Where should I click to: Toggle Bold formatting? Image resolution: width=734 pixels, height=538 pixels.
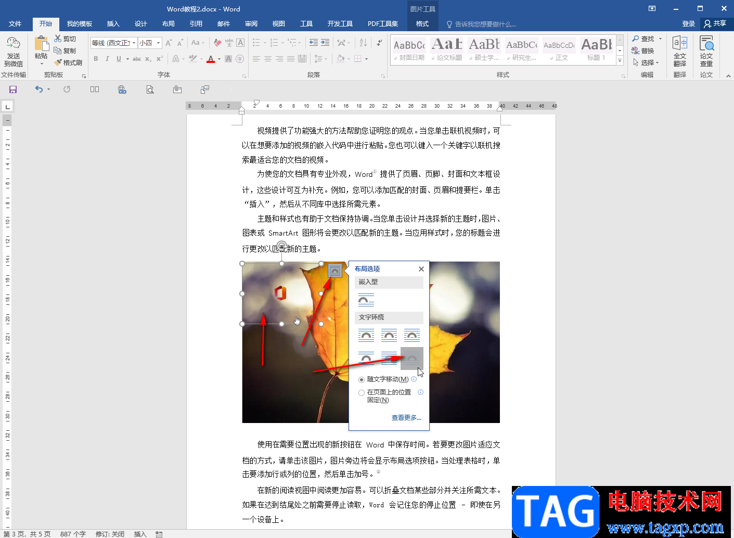click(96, 59)
